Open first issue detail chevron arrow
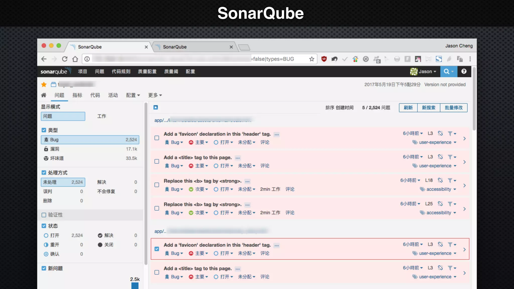Screen dimensions: 514x289 click(x=465, y=138)
